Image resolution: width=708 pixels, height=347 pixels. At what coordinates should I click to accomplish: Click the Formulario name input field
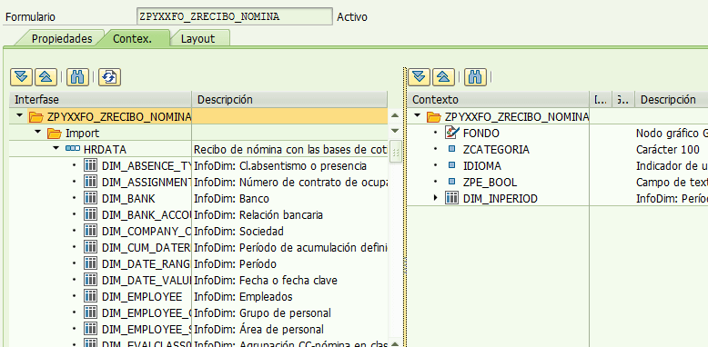[x=235, y=16]
